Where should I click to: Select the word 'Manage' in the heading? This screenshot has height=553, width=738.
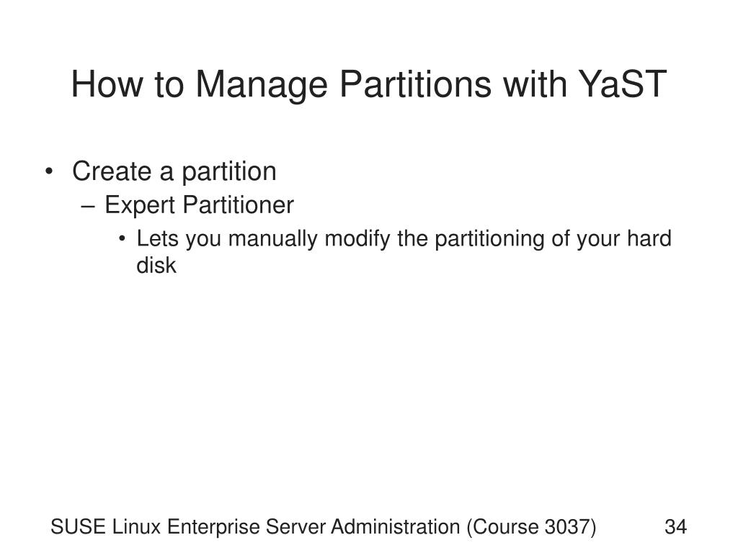coord(261,86)
